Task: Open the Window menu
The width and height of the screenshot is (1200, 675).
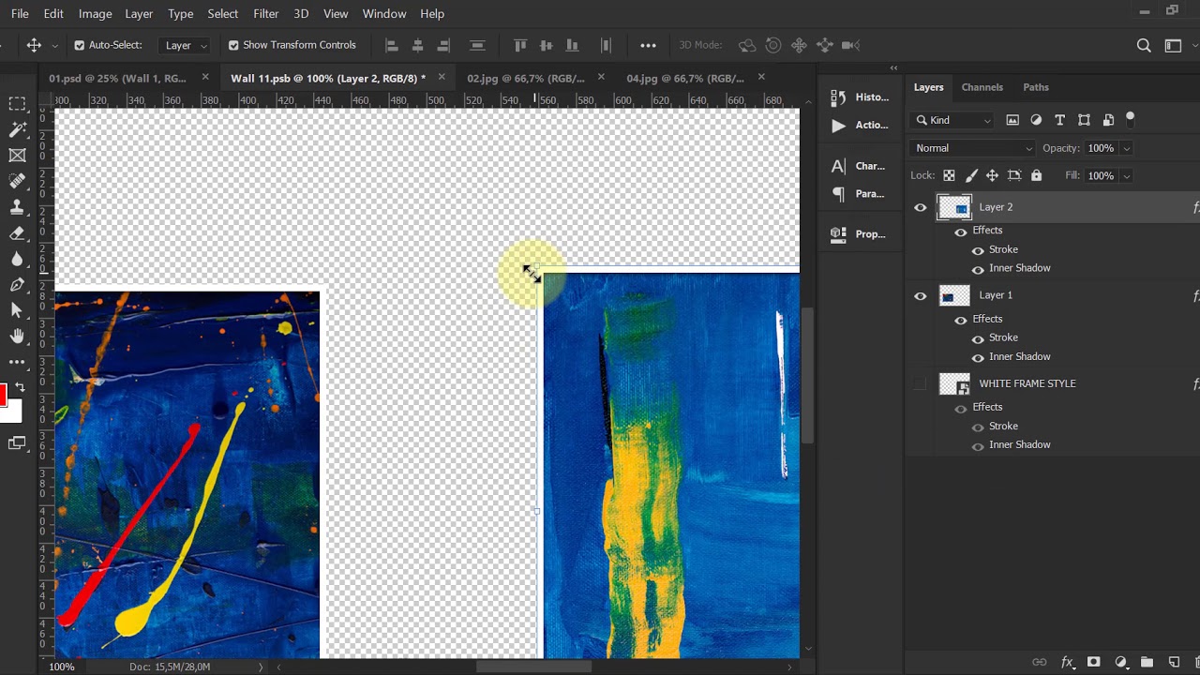Action: [x=384, y=13]
